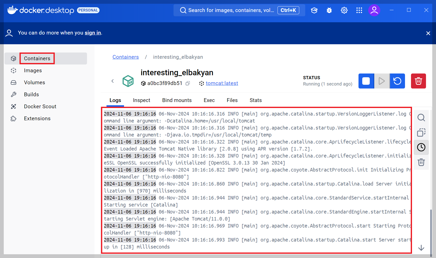Click the Images sidebar icon

(x=13, y=70)
